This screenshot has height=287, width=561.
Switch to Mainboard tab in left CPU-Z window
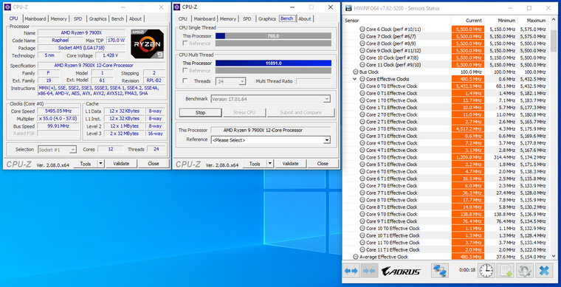click(35, 19)
